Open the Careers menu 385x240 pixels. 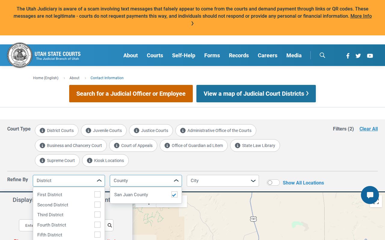[267, 55]
